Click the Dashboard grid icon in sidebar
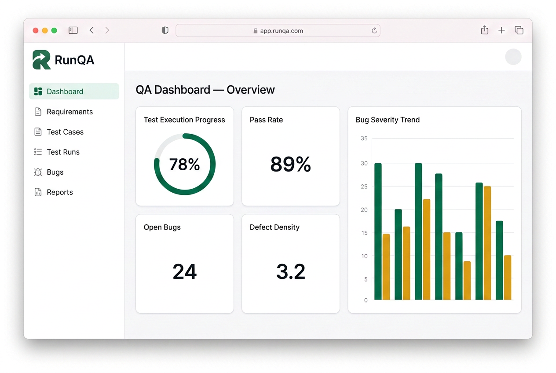This screenshot has height=373, width=556. coord(38,91)
